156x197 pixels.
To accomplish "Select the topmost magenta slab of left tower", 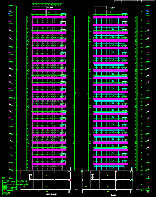I will click(49, 17).
